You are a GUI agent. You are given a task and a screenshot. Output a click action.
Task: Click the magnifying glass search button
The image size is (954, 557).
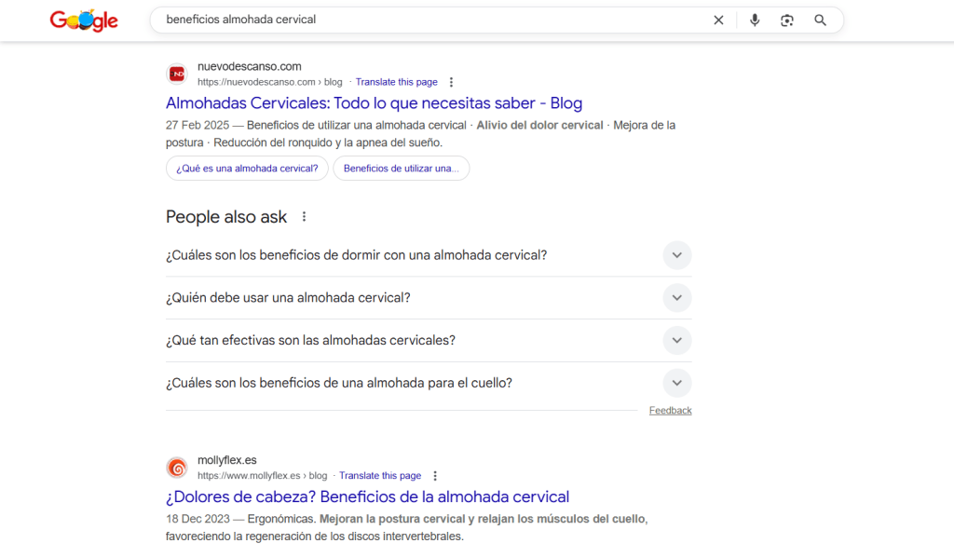pyautogui.click(x=820, y=20)
